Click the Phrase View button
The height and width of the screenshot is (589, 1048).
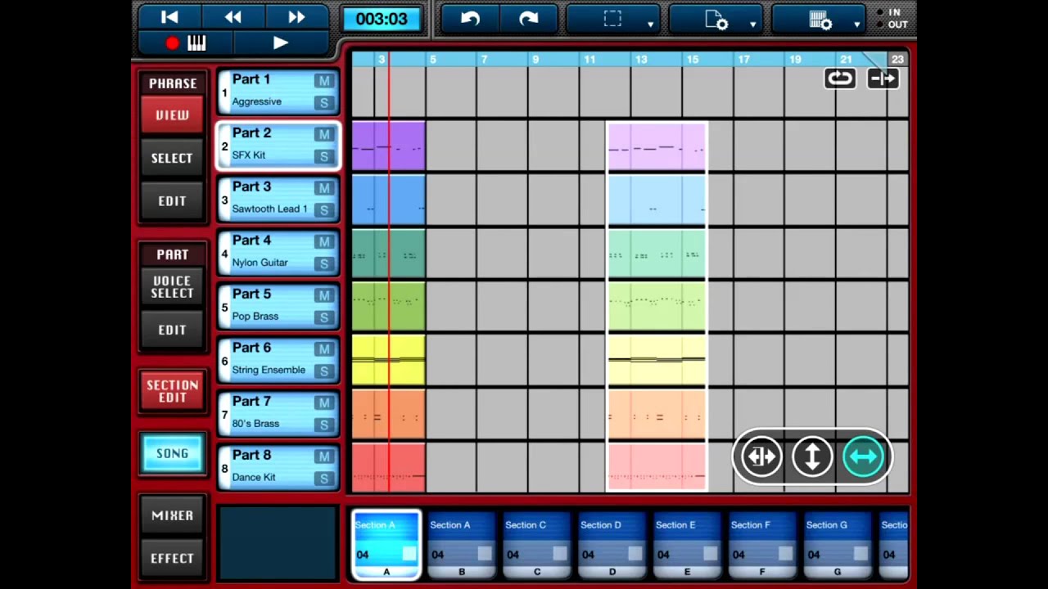tap(172, 115)
